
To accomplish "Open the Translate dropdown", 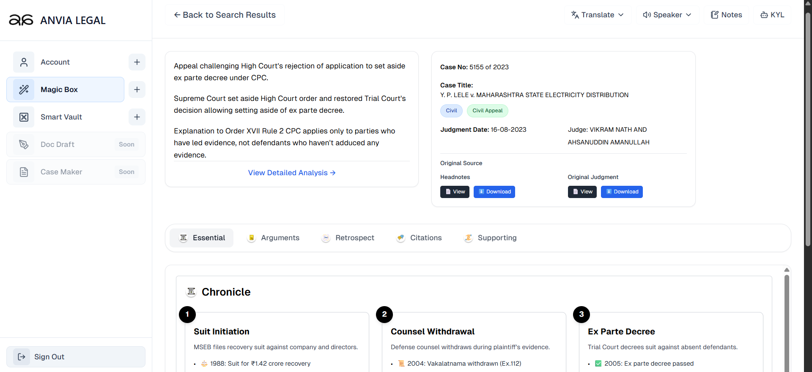I will click(x=597, y=15).
